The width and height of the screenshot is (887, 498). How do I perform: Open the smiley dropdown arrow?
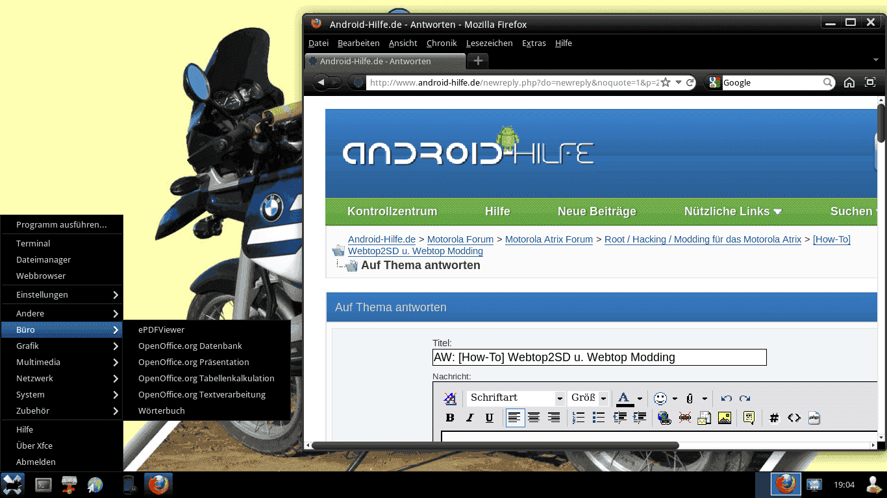point(675,398)
